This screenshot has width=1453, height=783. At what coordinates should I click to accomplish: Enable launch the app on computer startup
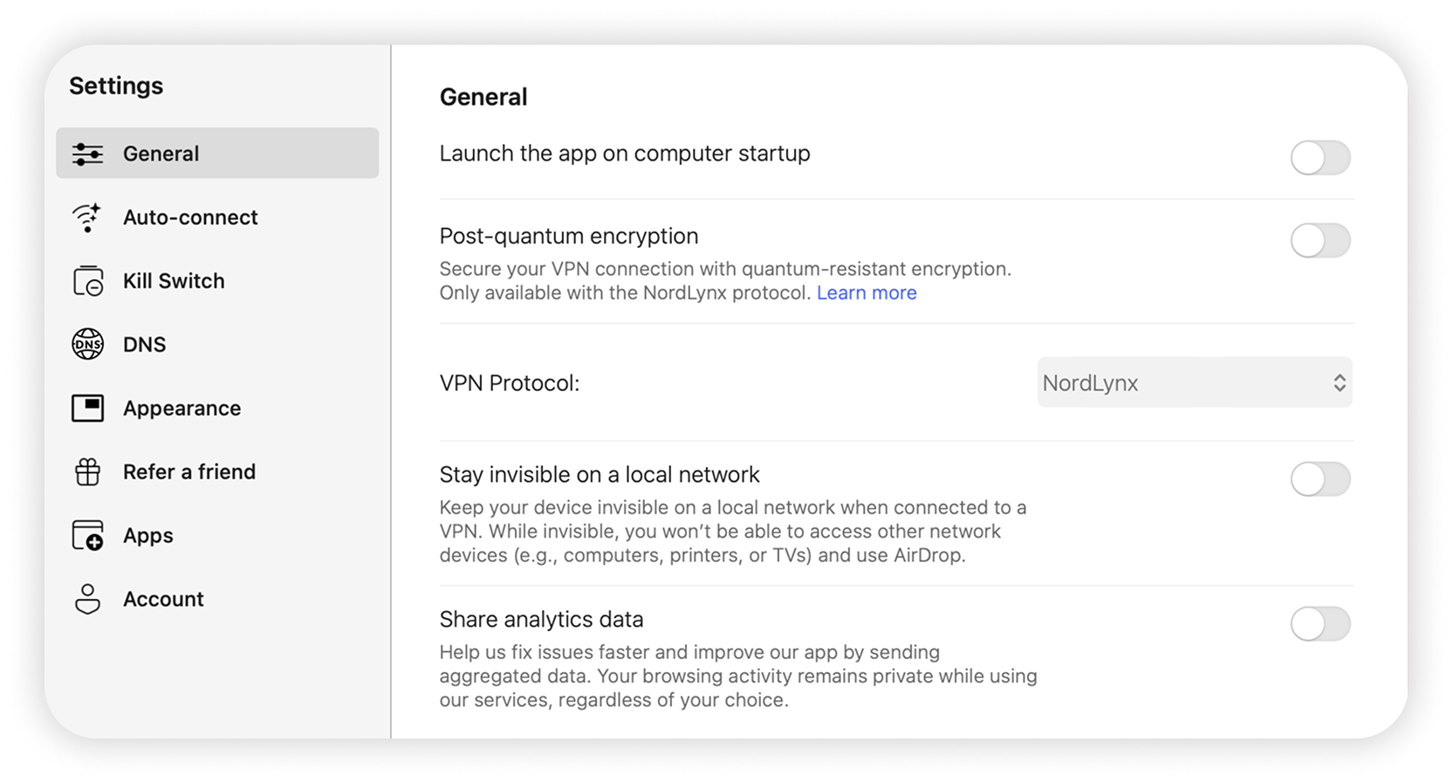(x=1320, y=158)
